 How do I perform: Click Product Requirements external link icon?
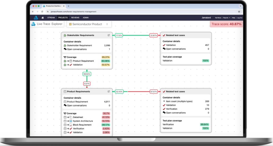point(108,91)
